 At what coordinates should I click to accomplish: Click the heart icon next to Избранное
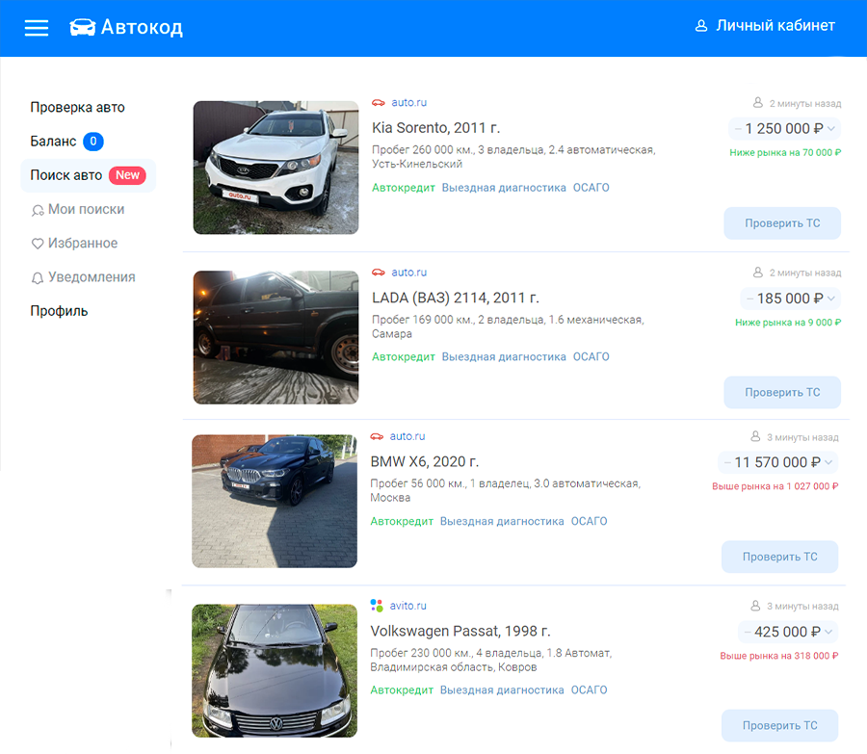click(37, 244)
